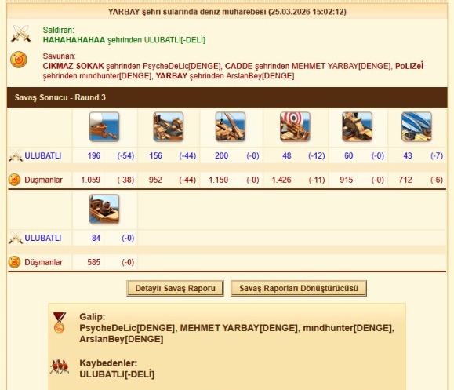Click the Savaş Sonucu - Raund 3 header
Image resolution: width=454 pixels, height=390 pixels.
(227, 97)
